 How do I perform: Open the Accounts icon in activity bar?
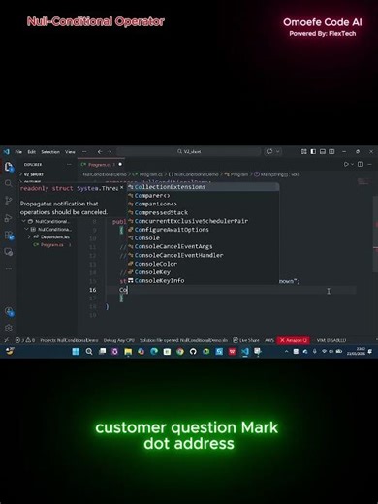pyautogui.click(x=9, y=312)
